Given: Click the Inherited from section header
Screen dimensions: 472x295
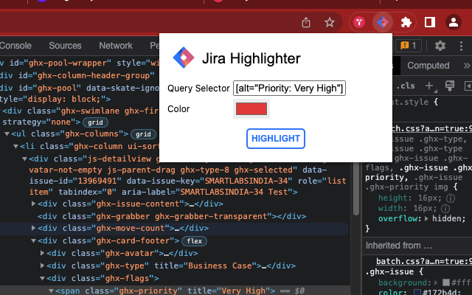Looking at the screenshot, I should pos(417,246).
